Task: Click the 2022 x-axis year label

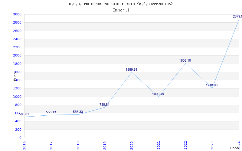Action: 185,146
